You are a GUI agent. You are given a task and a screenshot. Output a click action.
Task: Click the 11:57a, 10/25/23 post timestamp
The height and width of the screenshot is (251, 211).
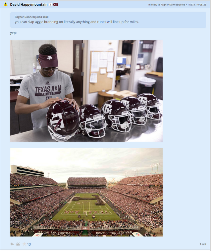197,5
